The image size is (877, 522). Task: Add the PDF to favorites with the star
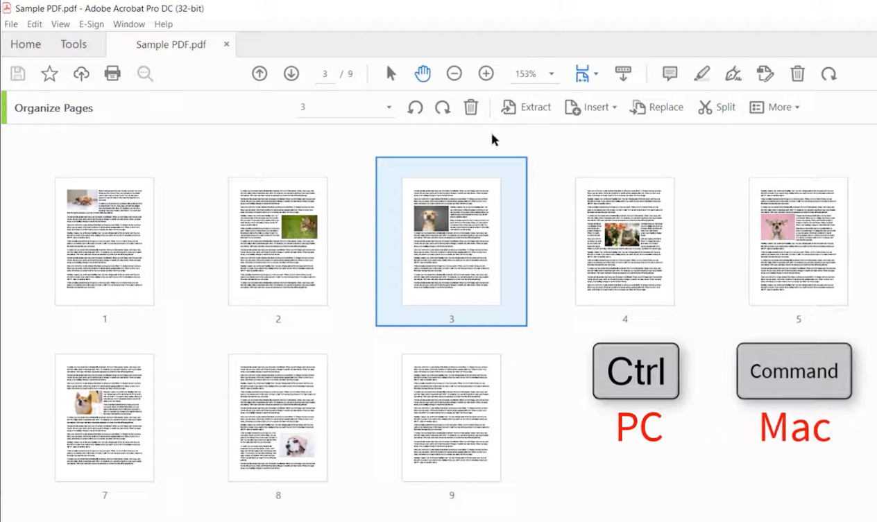49,73
